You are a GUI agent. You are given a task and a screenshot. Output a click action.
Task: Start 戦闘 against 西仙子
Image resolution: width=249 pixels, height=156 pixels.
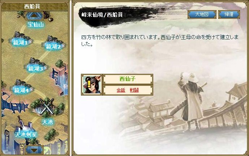(134, 90)
